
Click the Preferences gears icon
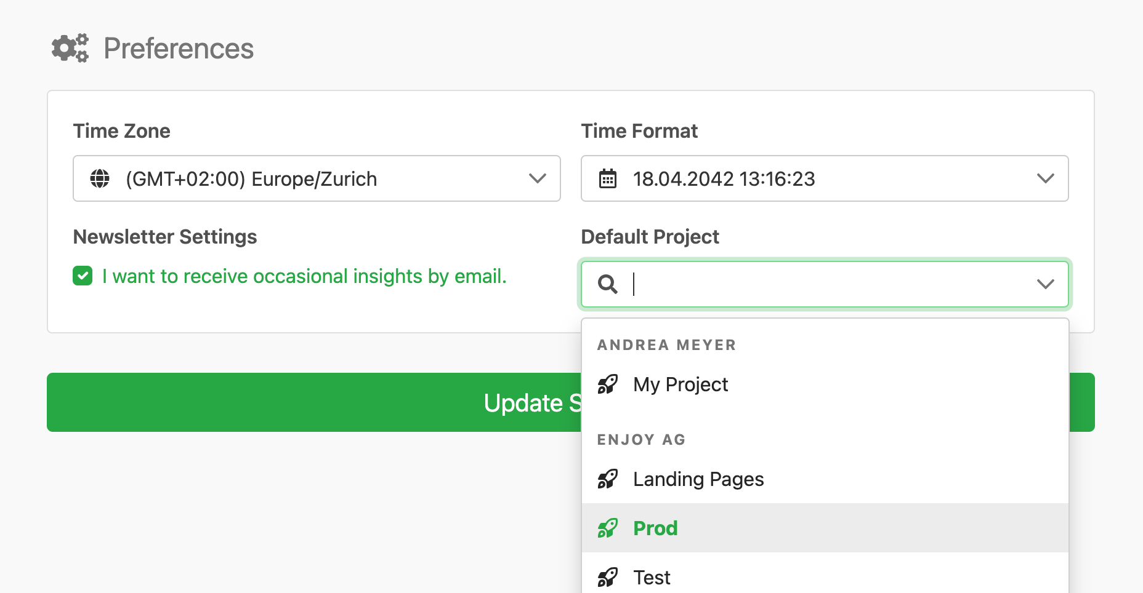[70, 48]
